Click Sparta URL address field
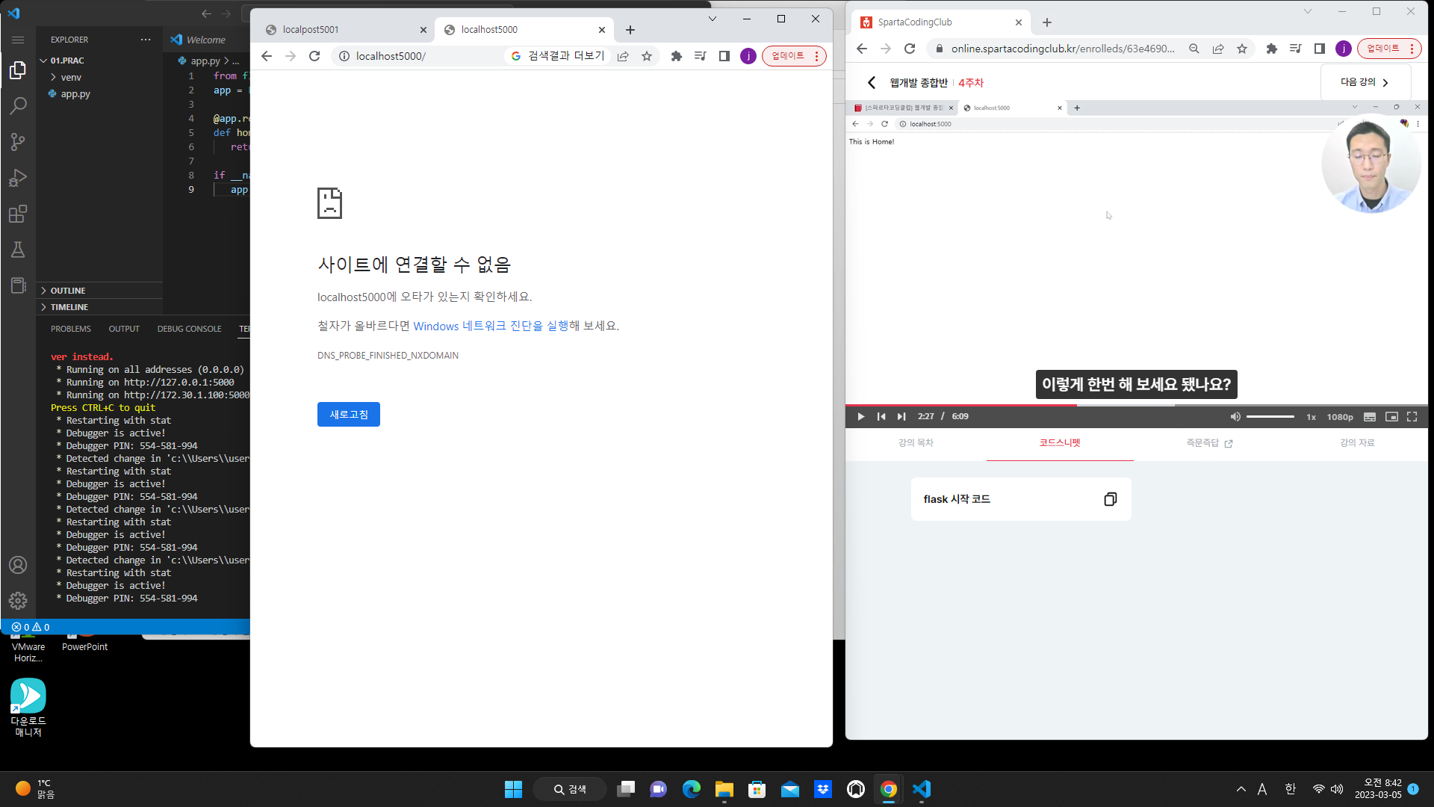Image resolution: width=1434 pixels, height=807 pixels. pos(1062,49)
